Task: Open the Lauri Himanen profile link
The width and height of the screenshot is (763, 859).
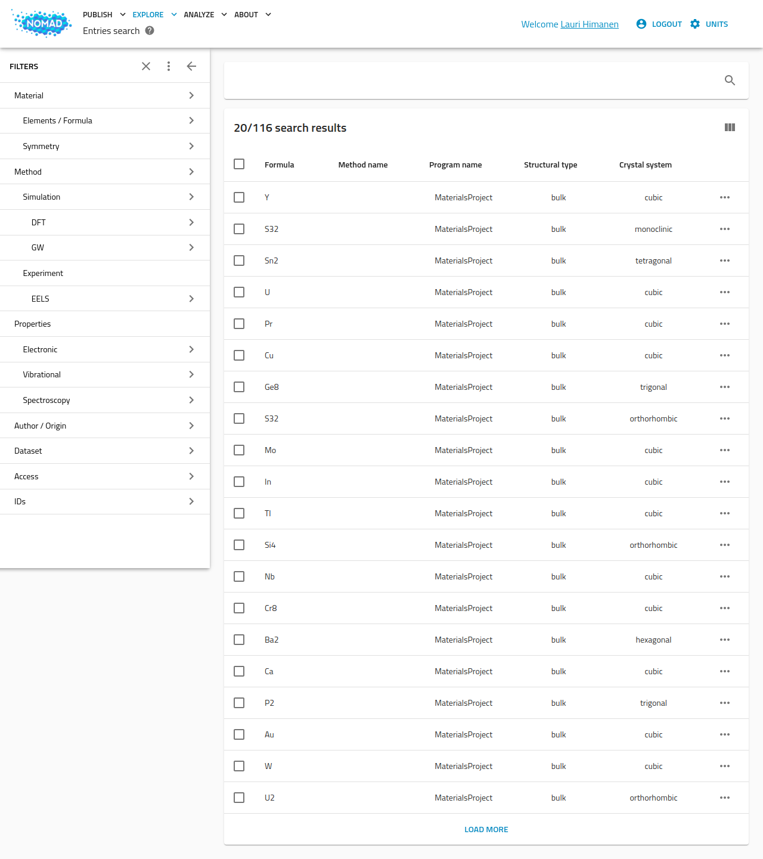Action: point(590,24)
